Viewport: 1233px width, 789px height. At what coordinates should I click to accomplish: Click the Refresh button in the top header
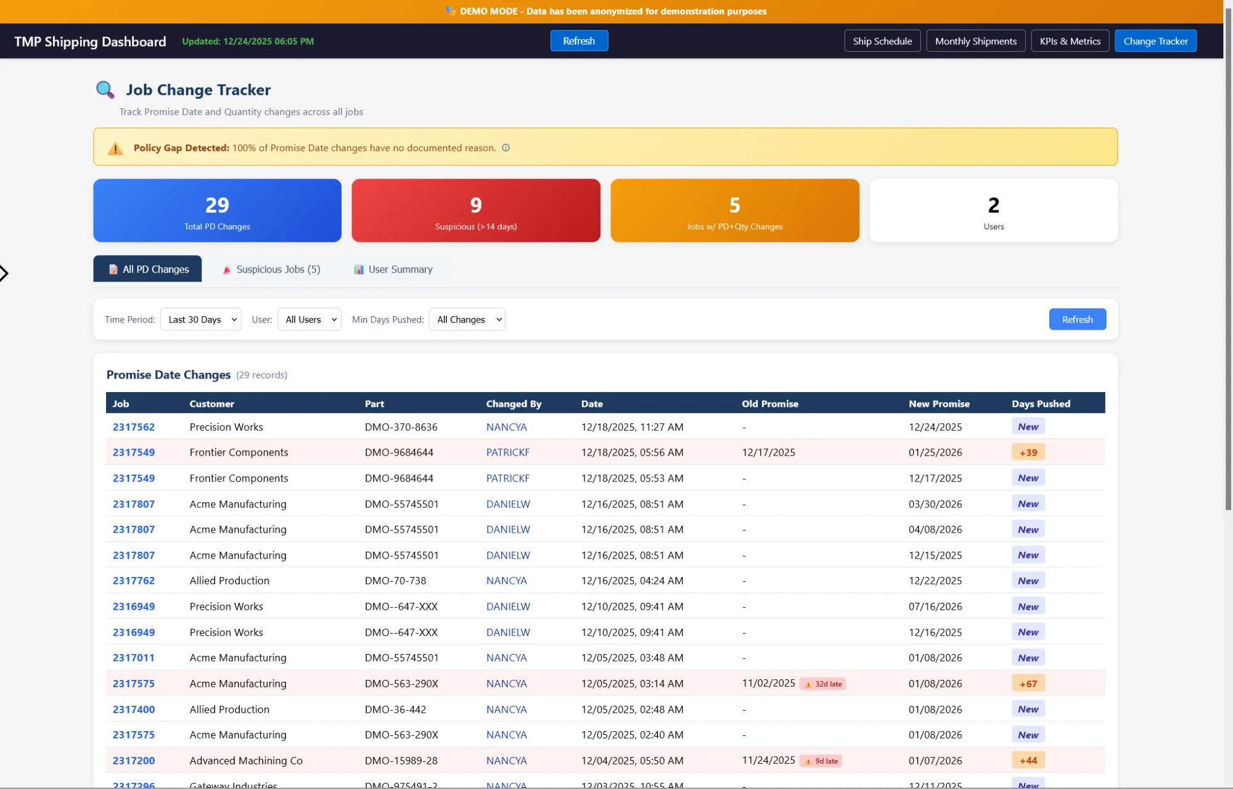(579, 41)
